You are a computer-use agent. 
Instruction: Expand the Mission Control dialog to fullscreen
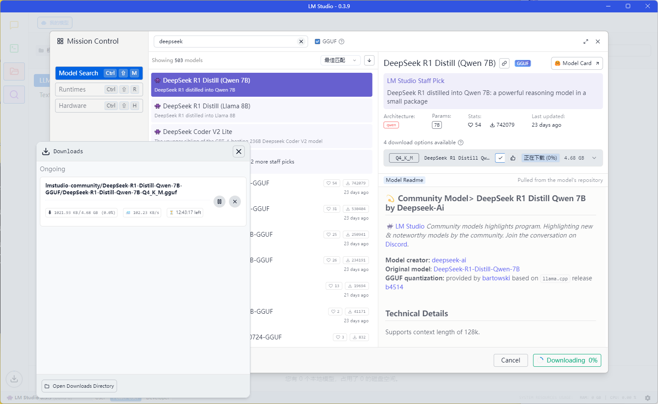(586, 42)
